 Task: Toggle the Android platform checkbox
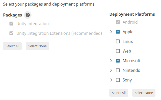pos(118,22)
